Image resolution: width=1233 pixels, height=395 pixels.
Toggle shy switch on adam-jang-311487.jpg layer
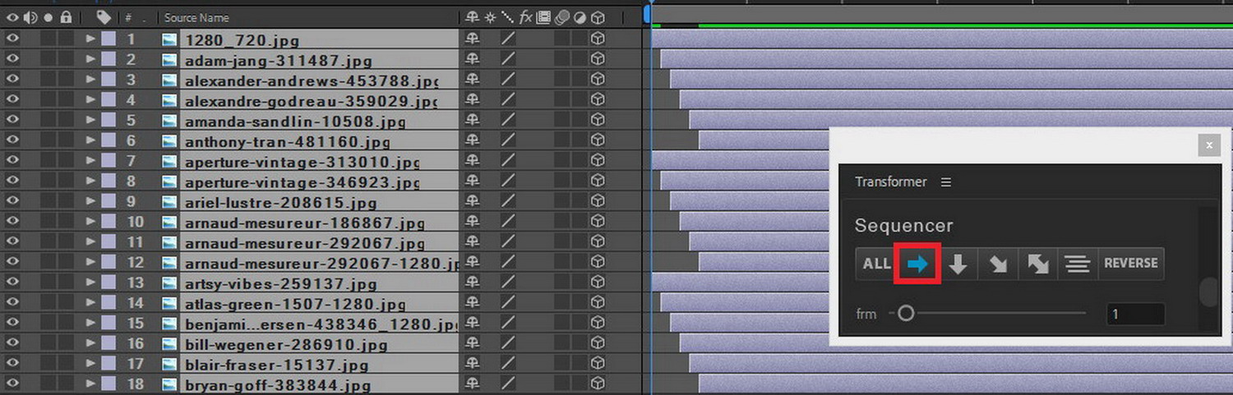[472, 58]
